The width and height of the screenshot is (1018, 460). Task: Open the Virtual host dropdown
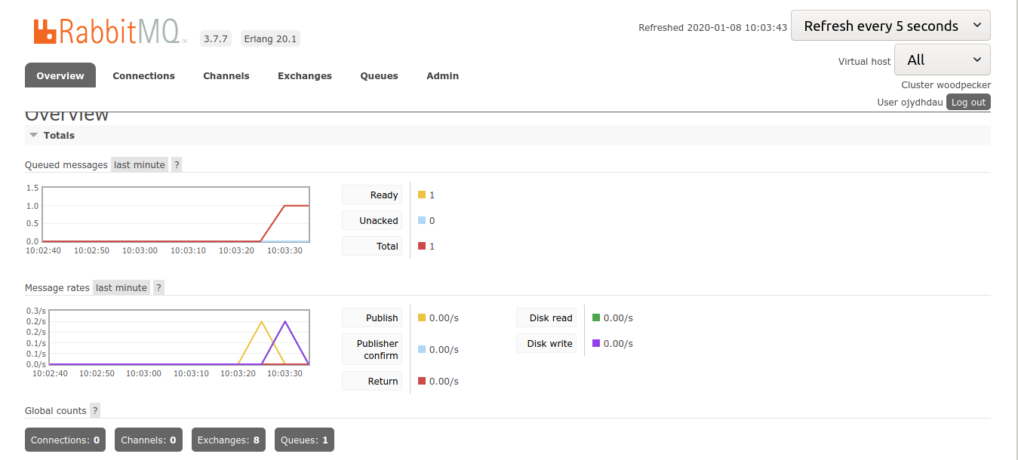pyautogui.click(x=943, y=60)
